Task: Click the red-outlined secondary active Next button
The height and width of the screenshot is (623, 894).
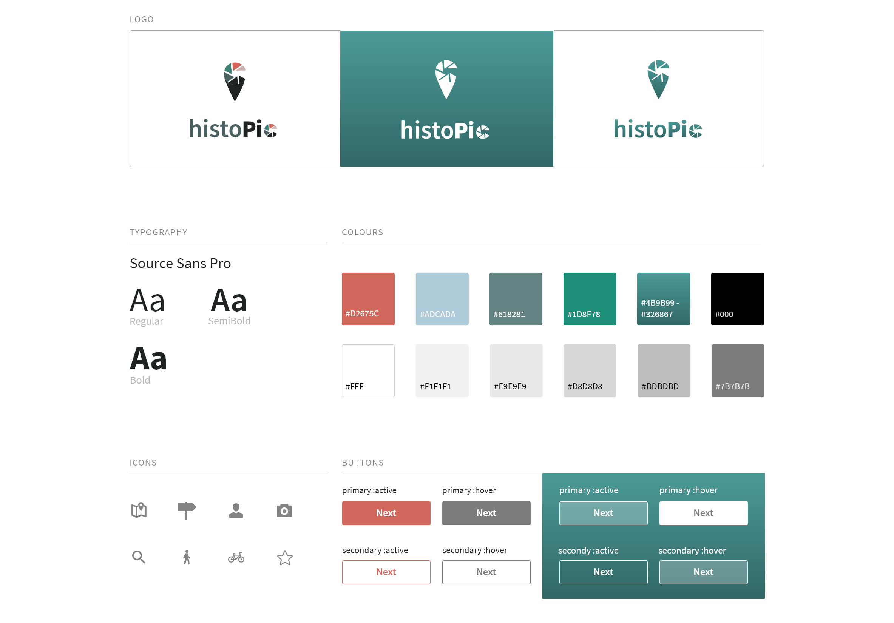Action: coord(386,572)
